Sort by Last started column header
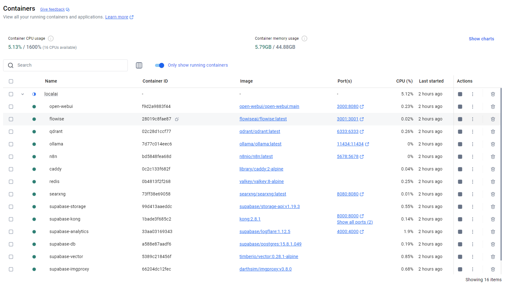Image resolution: width=508 pixels, height=284 pixels. click(x=431, y=81)
